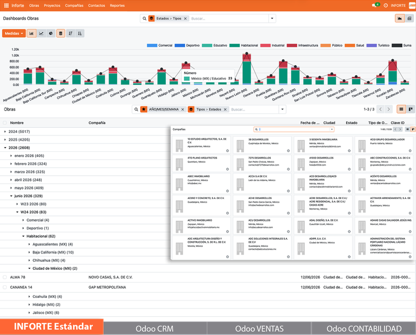The image size is (416, 335).
Task: Toggle Habitacional series in chart legend
Action: click(x=244, y=45)
